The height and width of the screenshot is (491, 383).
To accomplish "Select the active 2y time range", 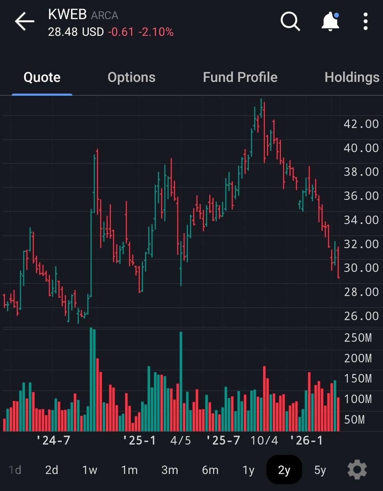I will (x=284, y=470).
